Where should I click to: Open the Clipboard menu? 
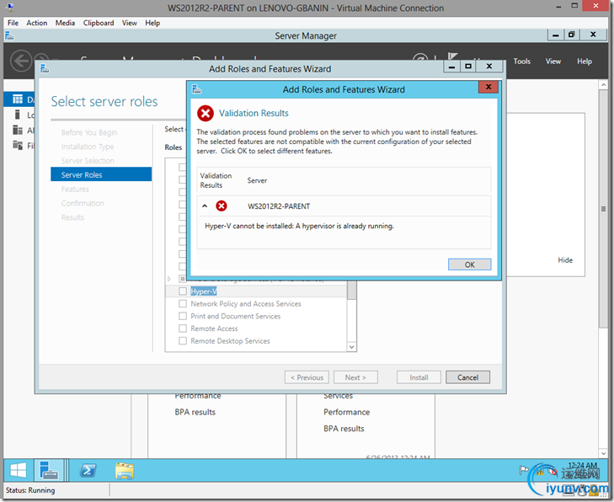point(99,23)
